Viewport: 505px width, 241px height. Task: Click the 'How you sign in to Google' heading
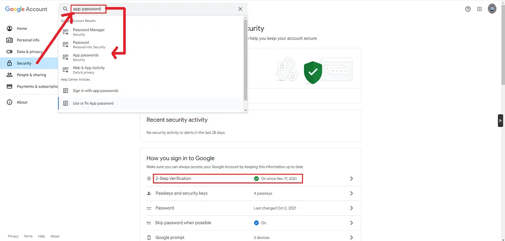tap(180, 158)
